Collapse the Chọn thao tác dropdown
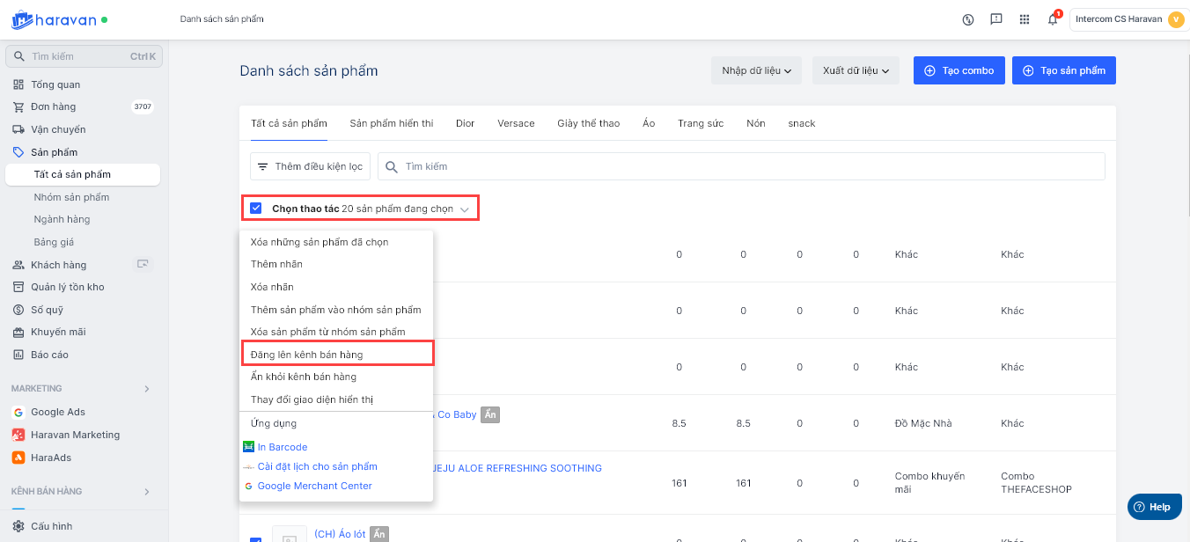 (x=464, y=209)
